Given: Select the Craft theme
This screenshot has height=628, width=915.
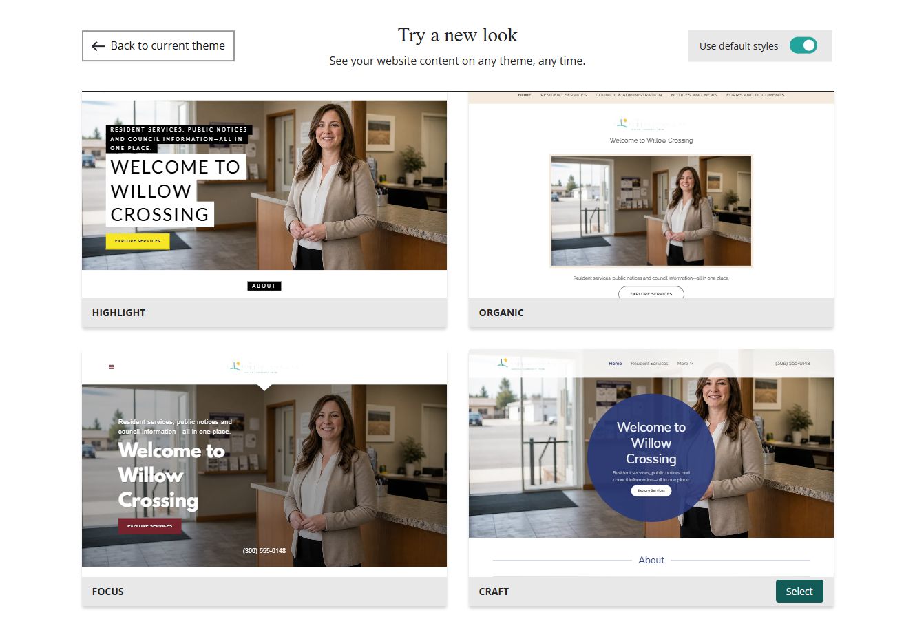Looking at the screenshot, I should pos(799,591).
